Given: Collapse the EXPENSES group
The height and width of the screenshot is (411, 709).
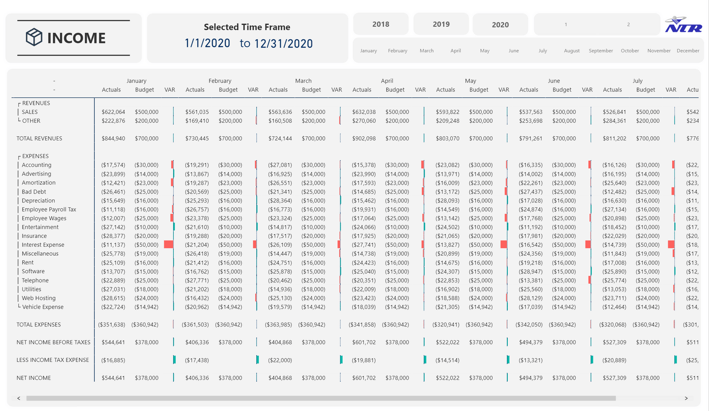Looking at the screenshot, I should click(19, 157).
